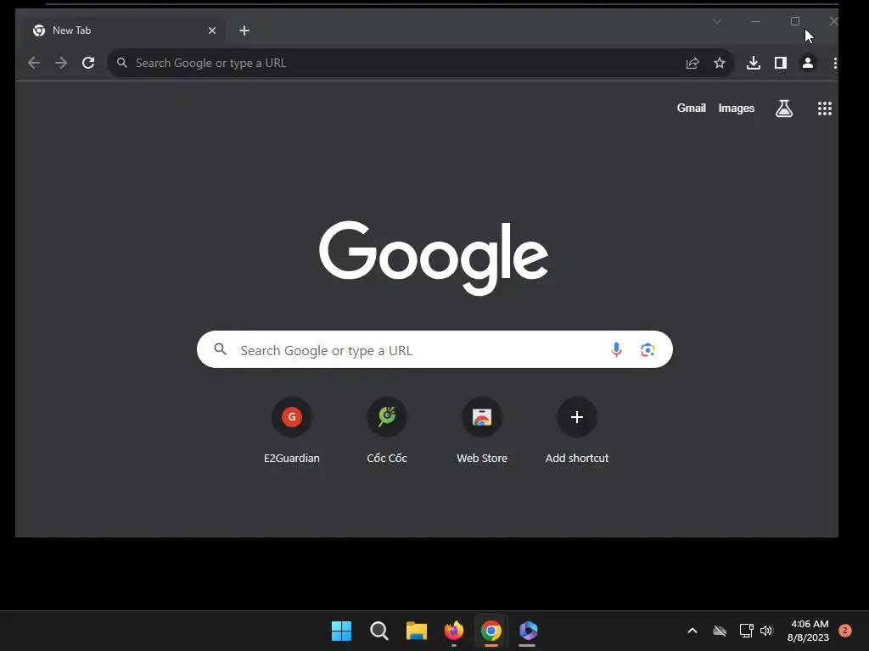Open a new tab with plus button
This screenshot has height=651, width=869.
(244, 31)
